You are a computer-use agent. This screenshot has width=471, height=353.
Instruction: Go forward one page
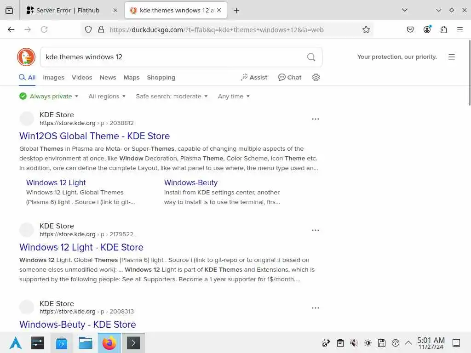[28, 29]
